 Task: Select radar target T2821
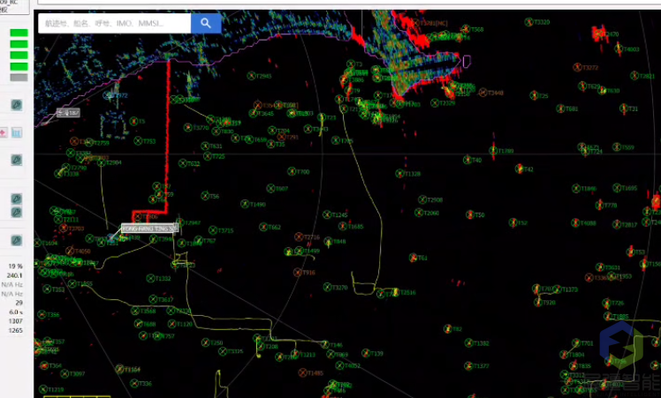tap(634, 76)
